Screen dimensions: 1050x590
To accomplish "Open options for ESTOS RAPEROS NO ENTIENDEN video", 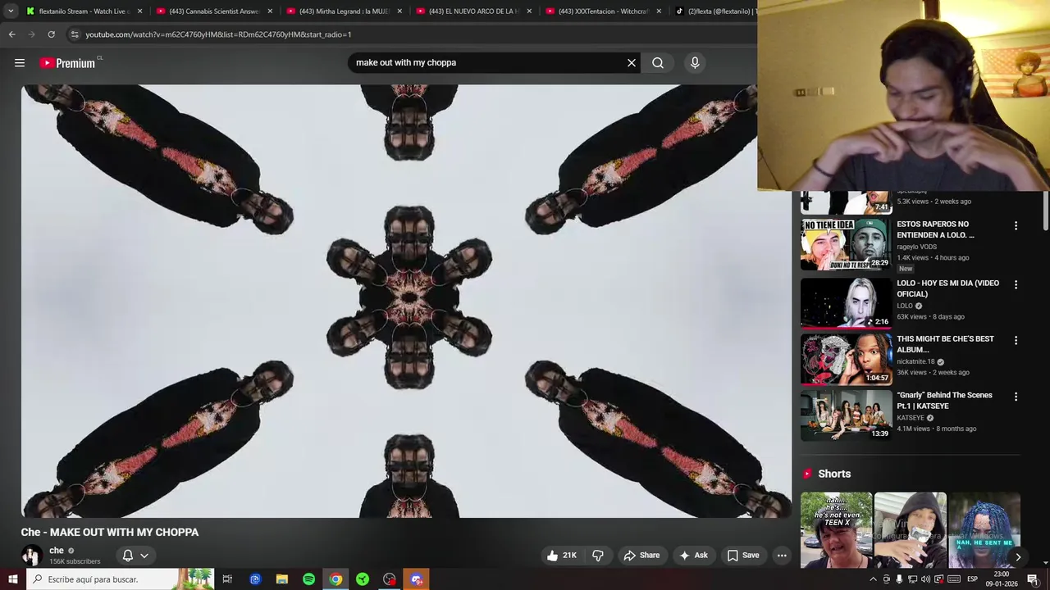I will point(1016,226).
